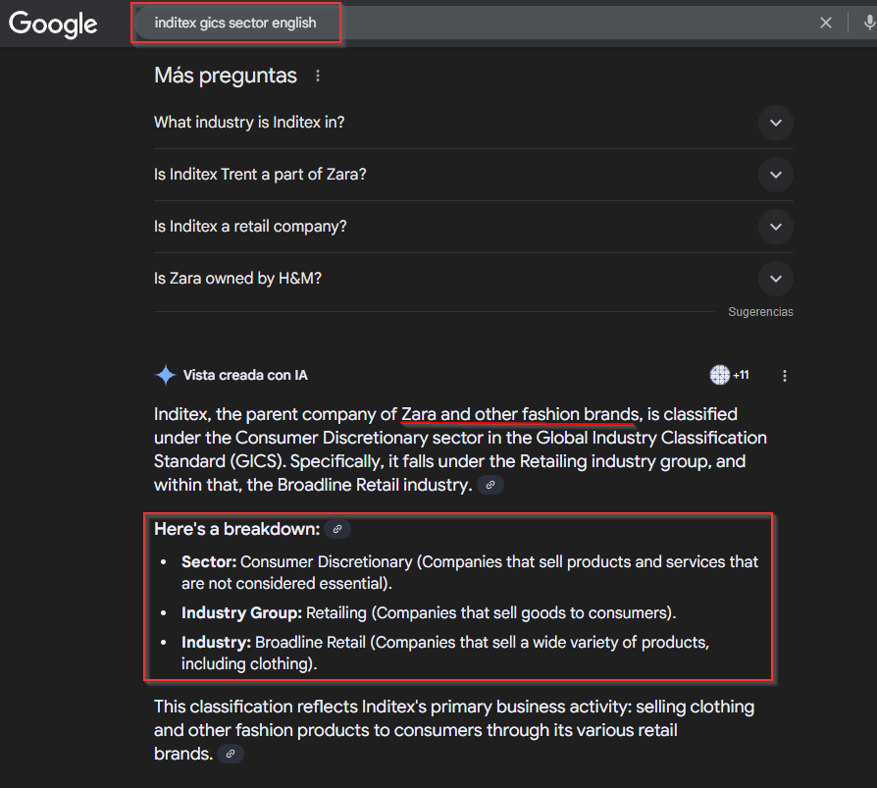Open the Sugerencias feedback link
Viewport: 877px width, 788px height.
click(760, 312)
